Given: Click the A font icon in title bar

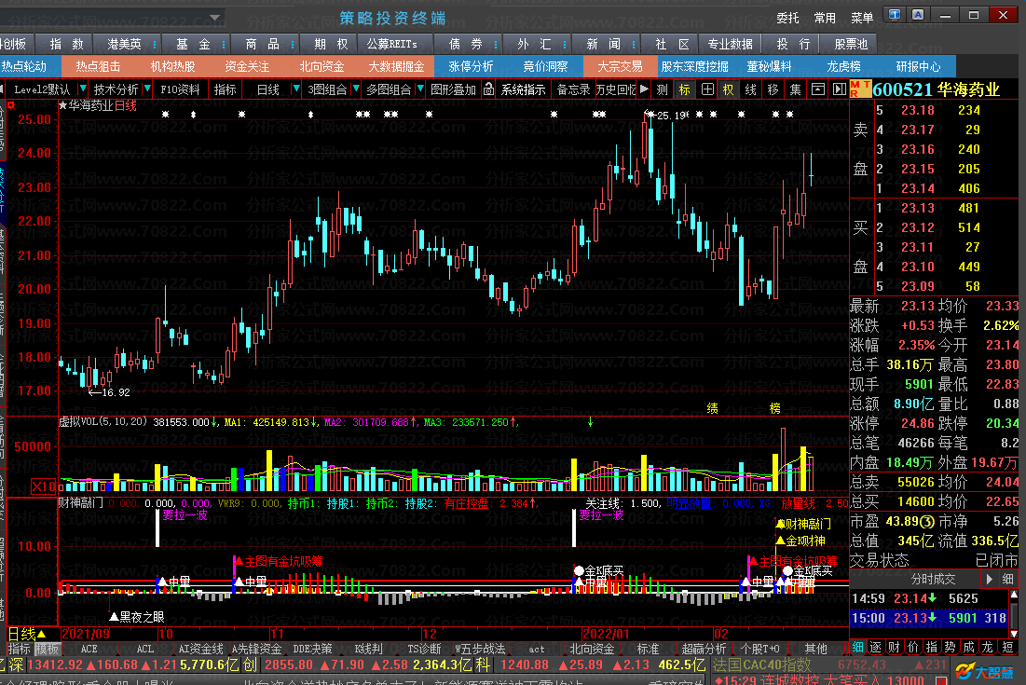Looking at the screenshot, I should click(x=918, y=14).
